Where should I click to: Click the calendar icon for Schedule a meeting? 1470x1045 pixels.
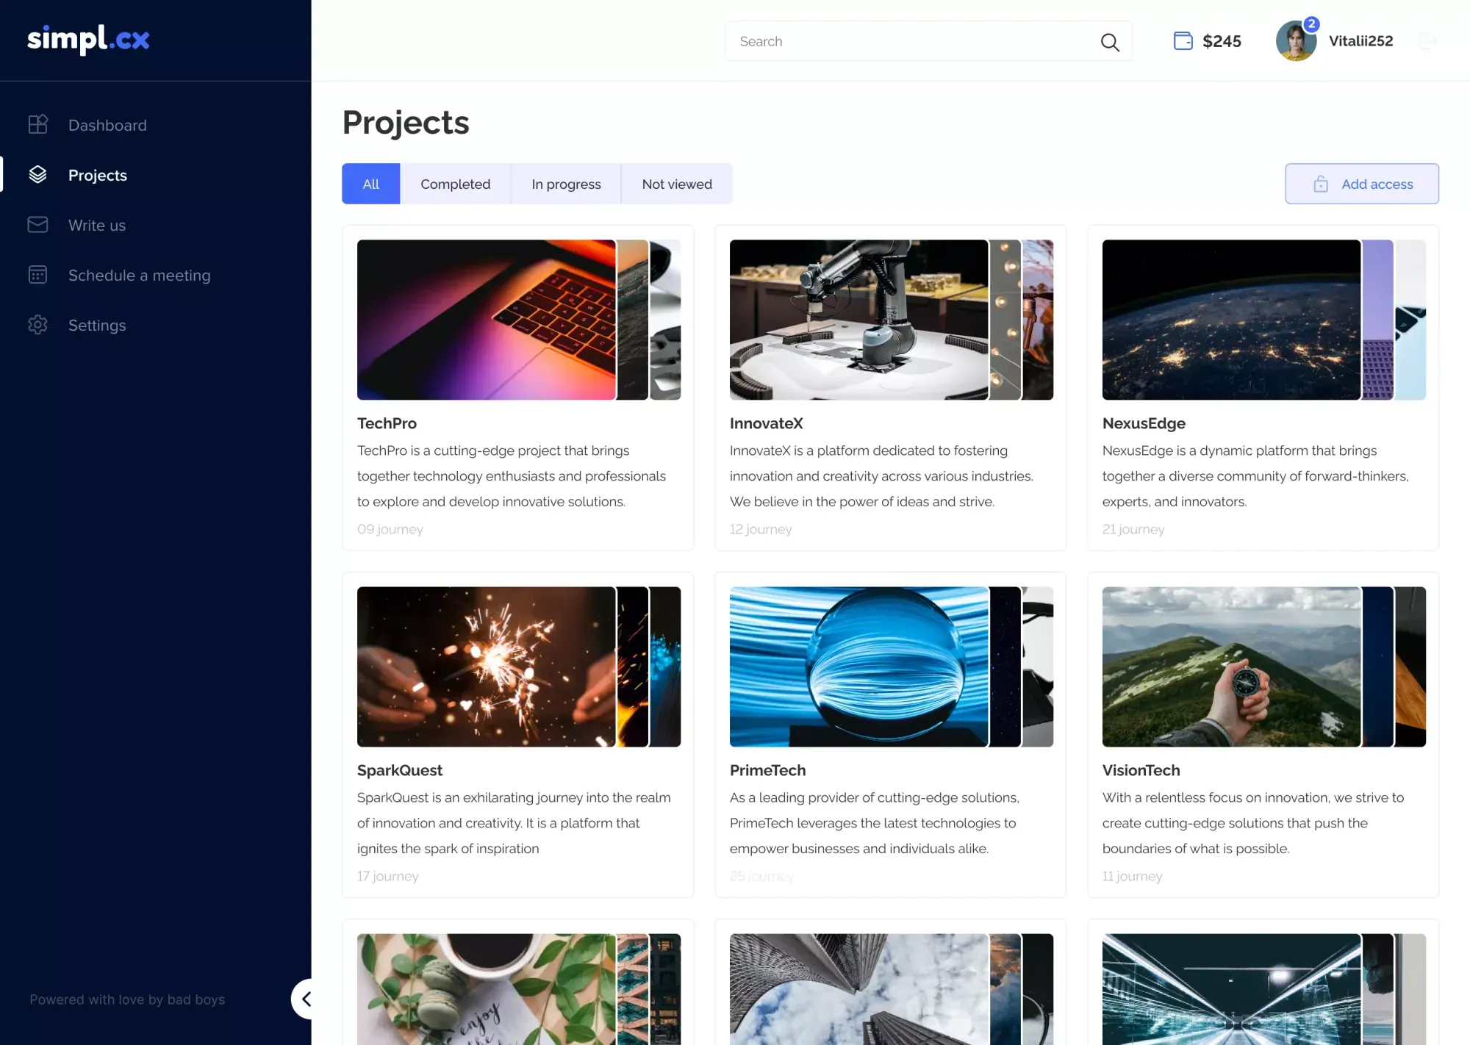point(38,275)
